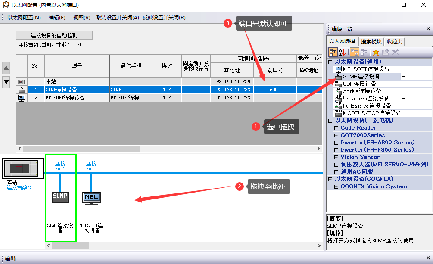Image resolution: width=433 pixels, height=264 pixels.
Task: Open the 视图(V) menu
Action: 81,17
